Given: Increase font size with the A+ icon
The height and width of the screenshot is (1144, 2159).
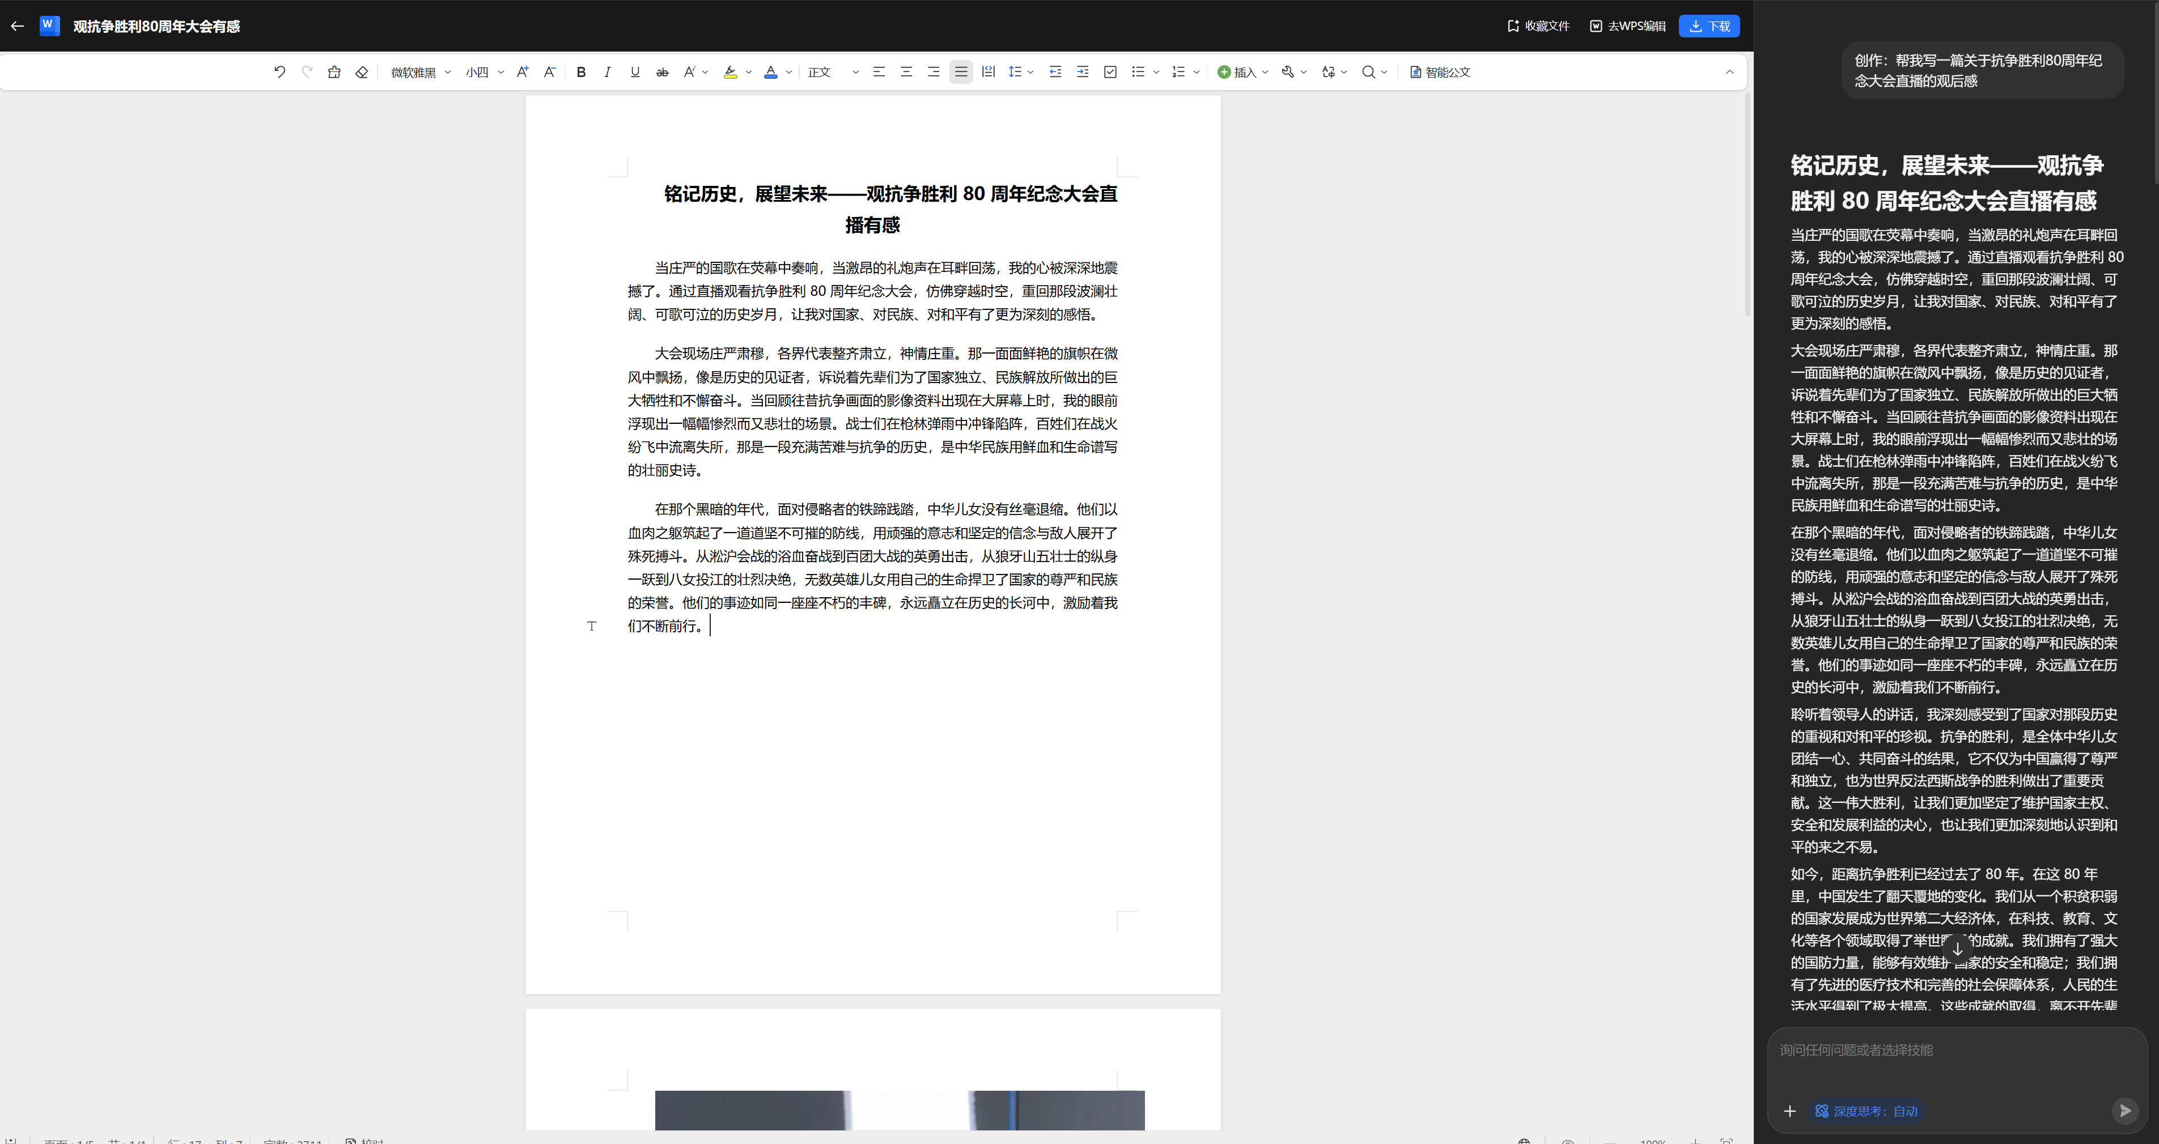Looking at the screenshot, I should click(x=522, y=72).
